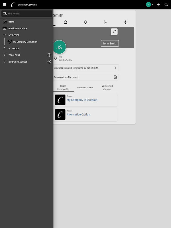This screenshot has width=171, height=228.
Task: Click the John Smith name badge
Action: (110, 43)
